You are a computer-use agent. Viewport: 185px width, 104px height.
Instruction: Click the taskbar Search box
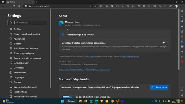(71, 101)
